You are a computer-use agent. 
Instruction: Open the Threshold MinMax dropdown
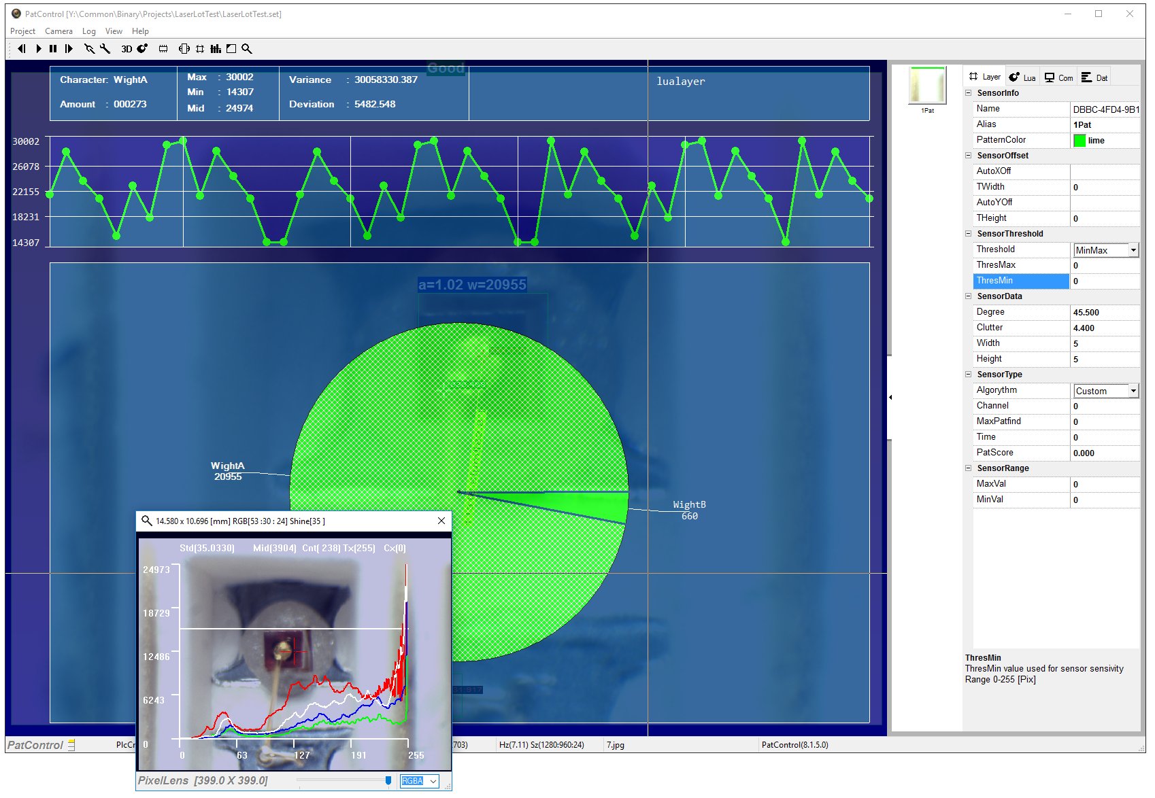[1133, 250]
